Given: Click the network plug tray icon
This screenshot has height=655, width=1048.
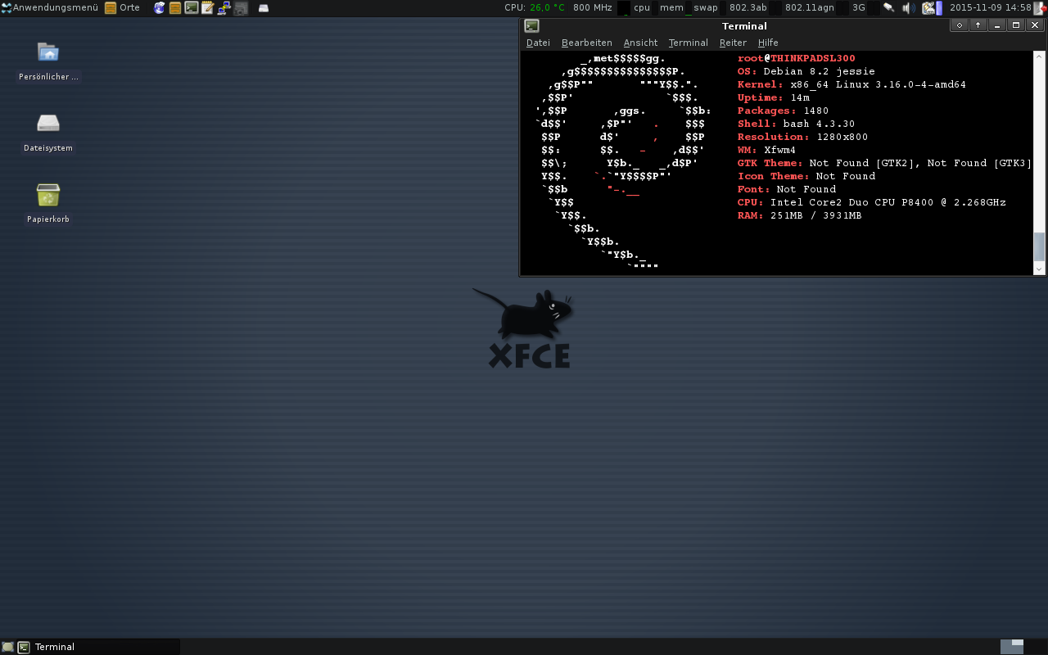Looking at the screenshot, I should coord(888,7).
